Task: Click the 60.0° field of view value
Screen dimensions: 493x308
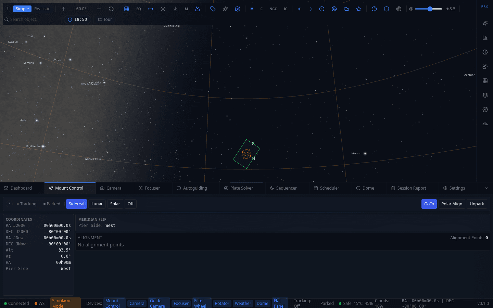Action: 81,9
